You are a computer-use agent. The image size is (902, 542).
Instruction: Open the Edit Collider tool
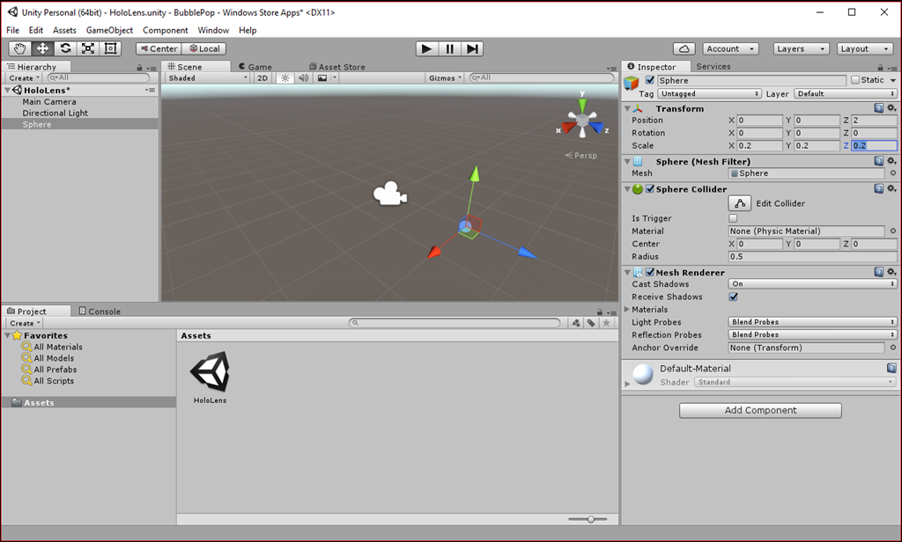point(740,203)
